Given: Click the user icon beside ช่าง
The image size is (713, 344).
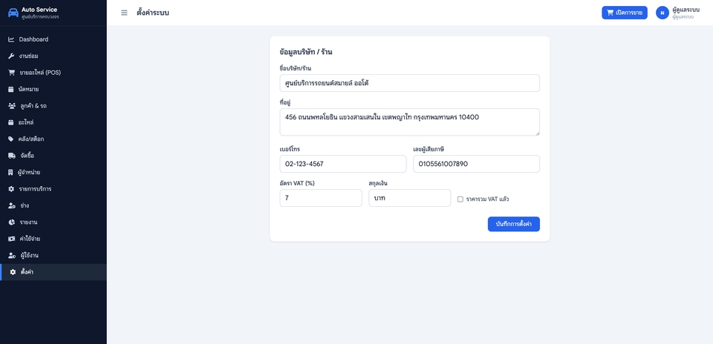Looking at the screenshot, I should tap(12, 205).
